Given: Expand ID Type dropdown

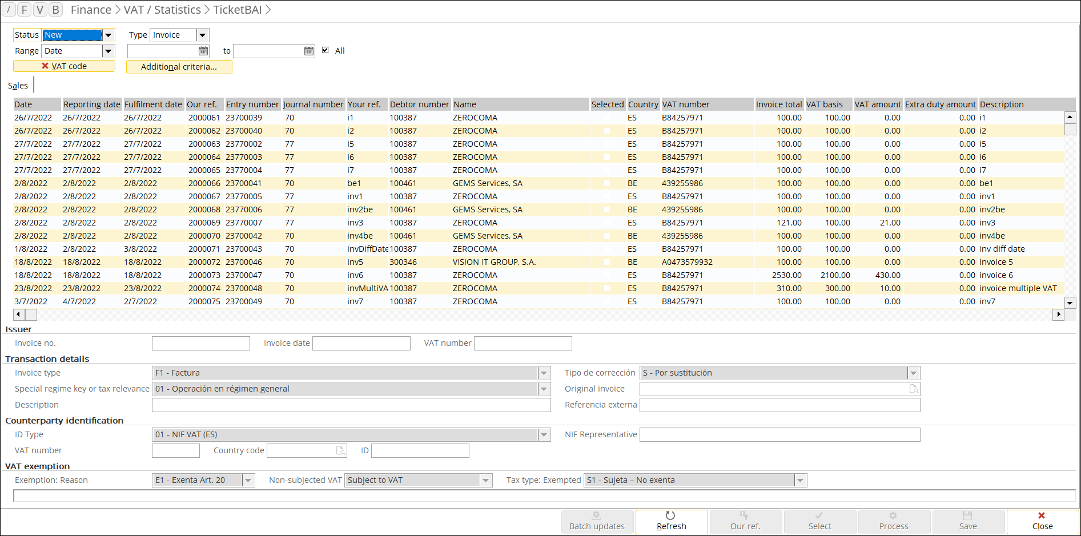Looking at the screenshot, I should click(x=544, y=434).
